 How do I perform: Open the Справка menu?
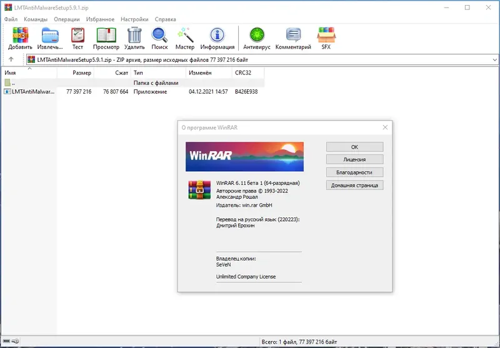pyautogui.click(x=165, y=19)
